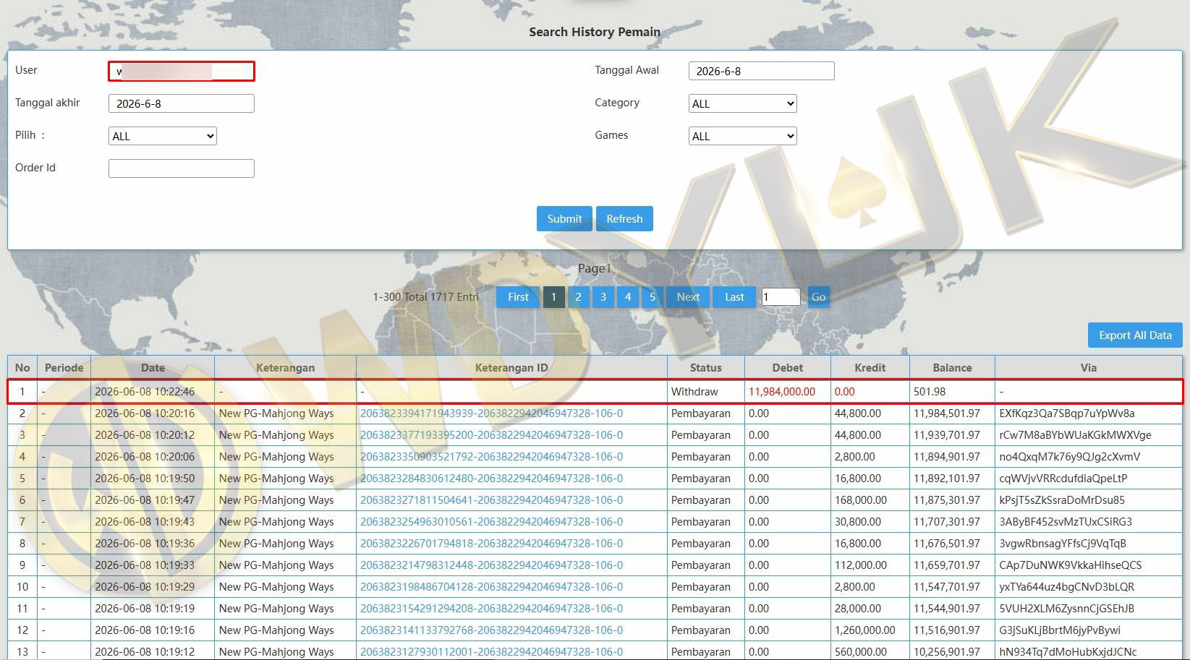1190x660 pixels.
Task: Click Via value G3jSuKLjBbrtM6jyPvBywi
Action: [1060, 630]
